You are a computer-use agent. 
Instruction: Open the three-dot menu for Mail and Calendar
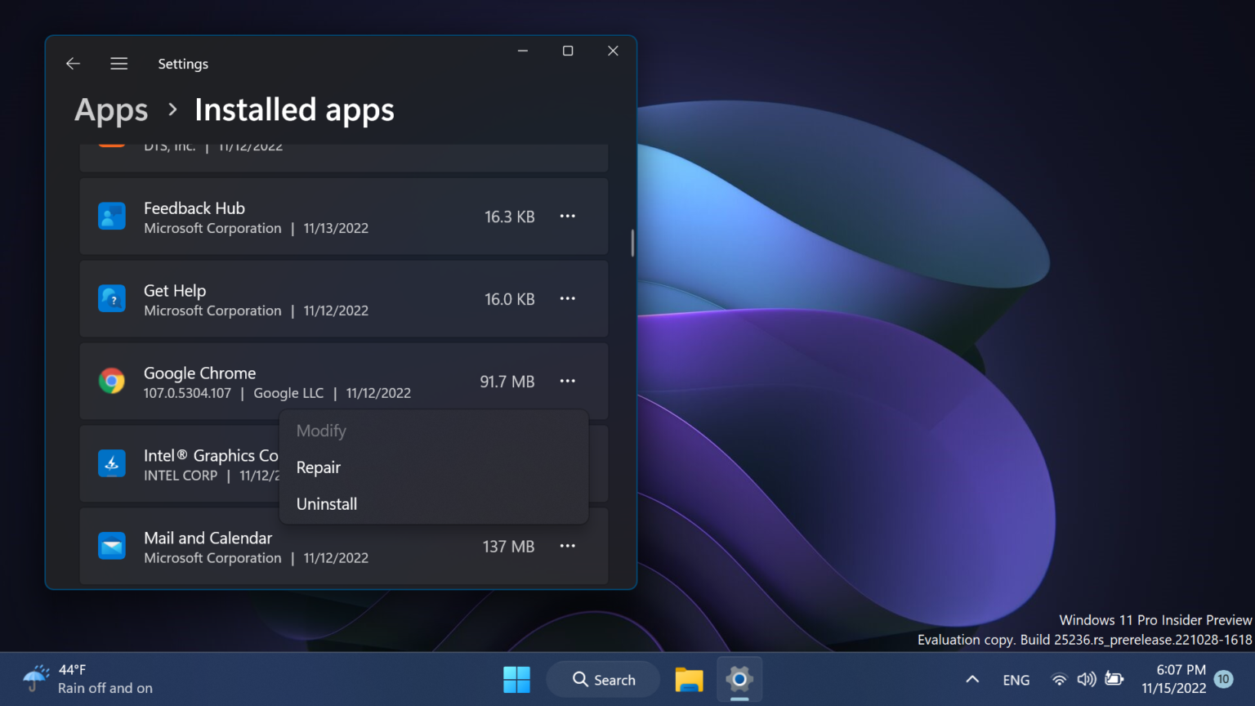point(568,546)
